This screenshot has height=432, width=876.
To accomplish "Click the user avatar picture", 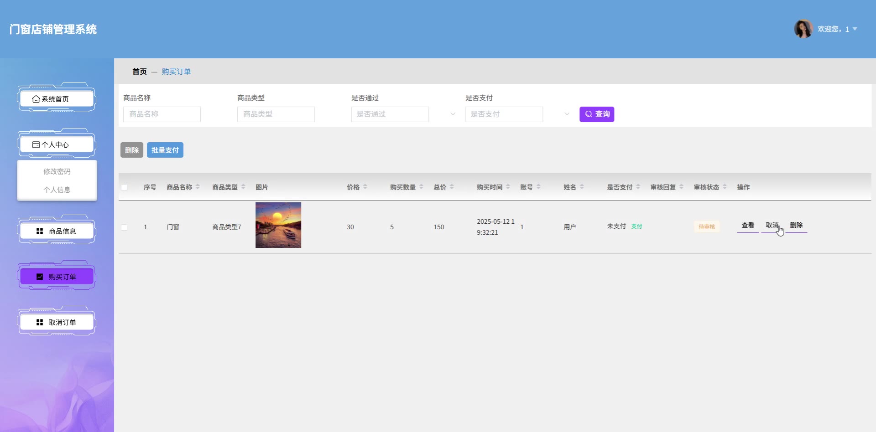I will [x=803, y=29].
